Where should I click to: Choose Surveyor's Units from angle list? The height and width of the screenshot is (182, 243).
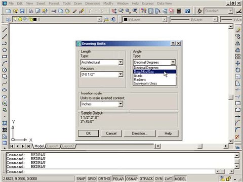point(154,83)
